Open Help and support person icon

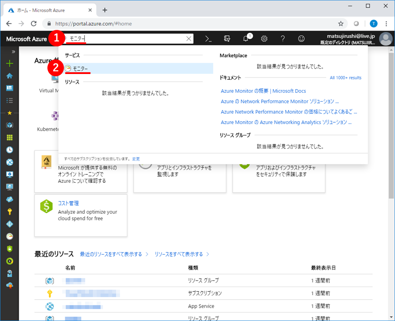pos(9,273)
